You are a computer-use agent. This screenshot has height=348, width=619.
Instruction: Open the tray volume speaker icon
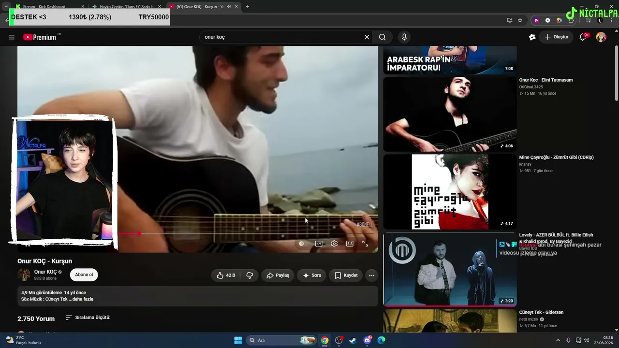tap(586, 340)
